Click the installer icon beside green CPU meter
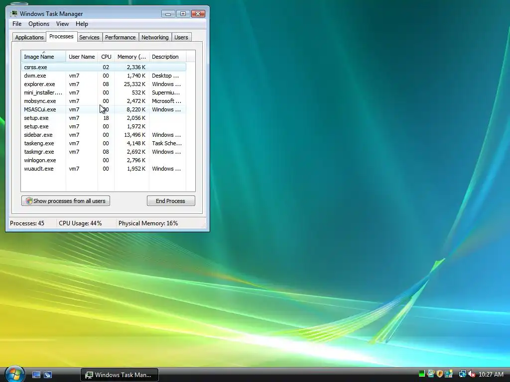This screenshot has width=510, height=382. click(431, 374)
